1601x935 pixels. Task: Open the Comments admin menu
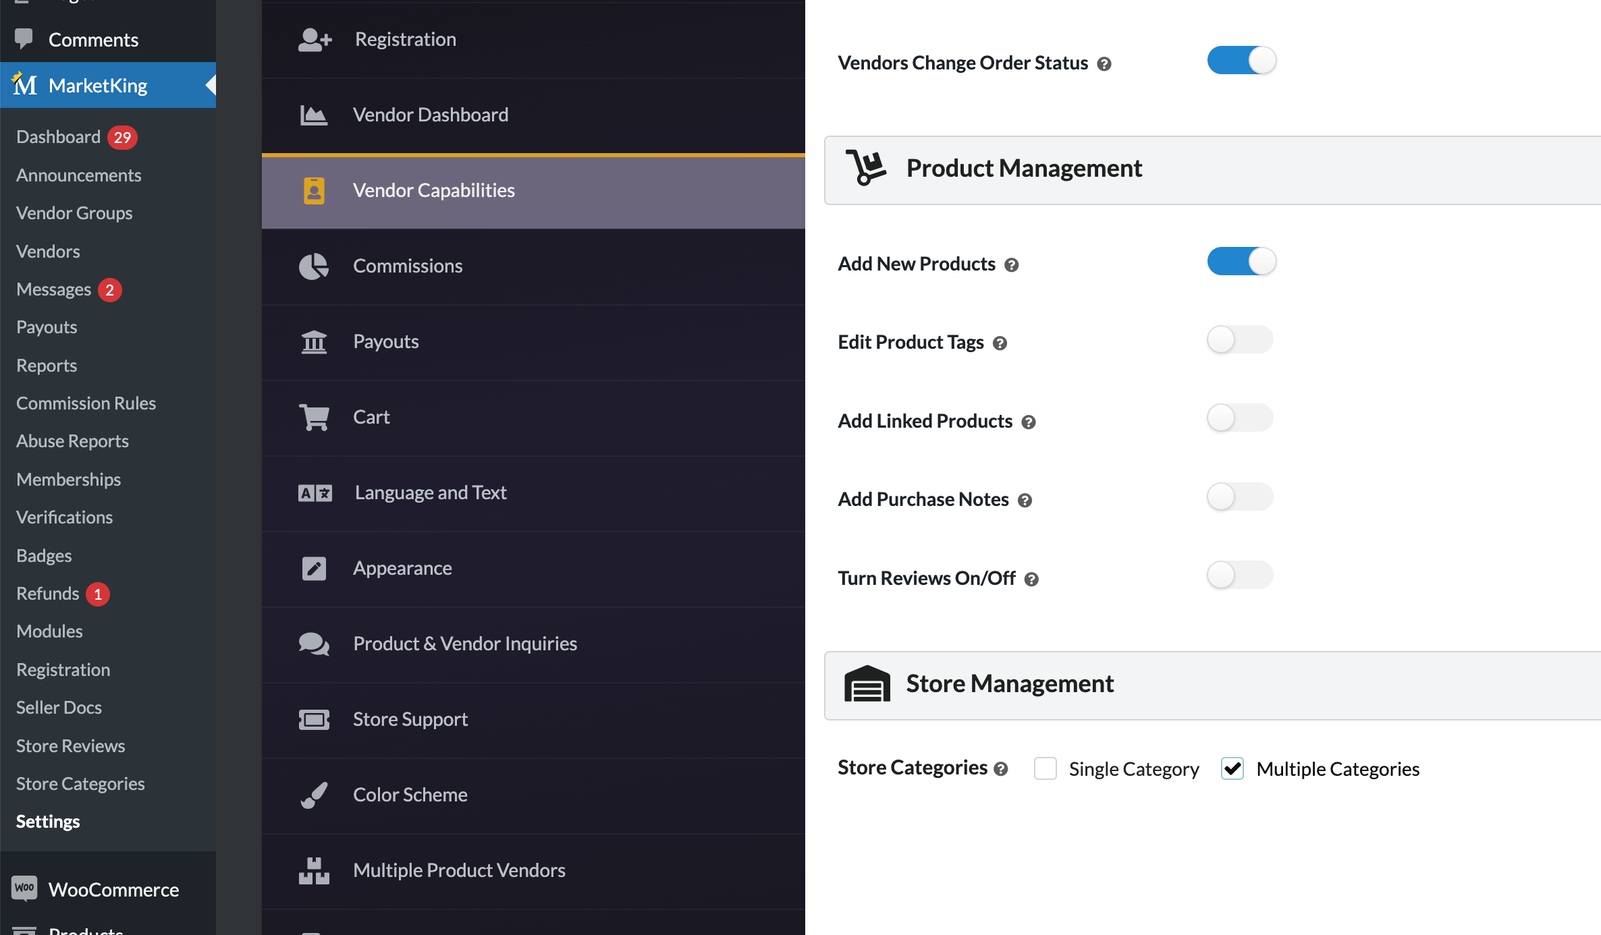tap(108, 40)
